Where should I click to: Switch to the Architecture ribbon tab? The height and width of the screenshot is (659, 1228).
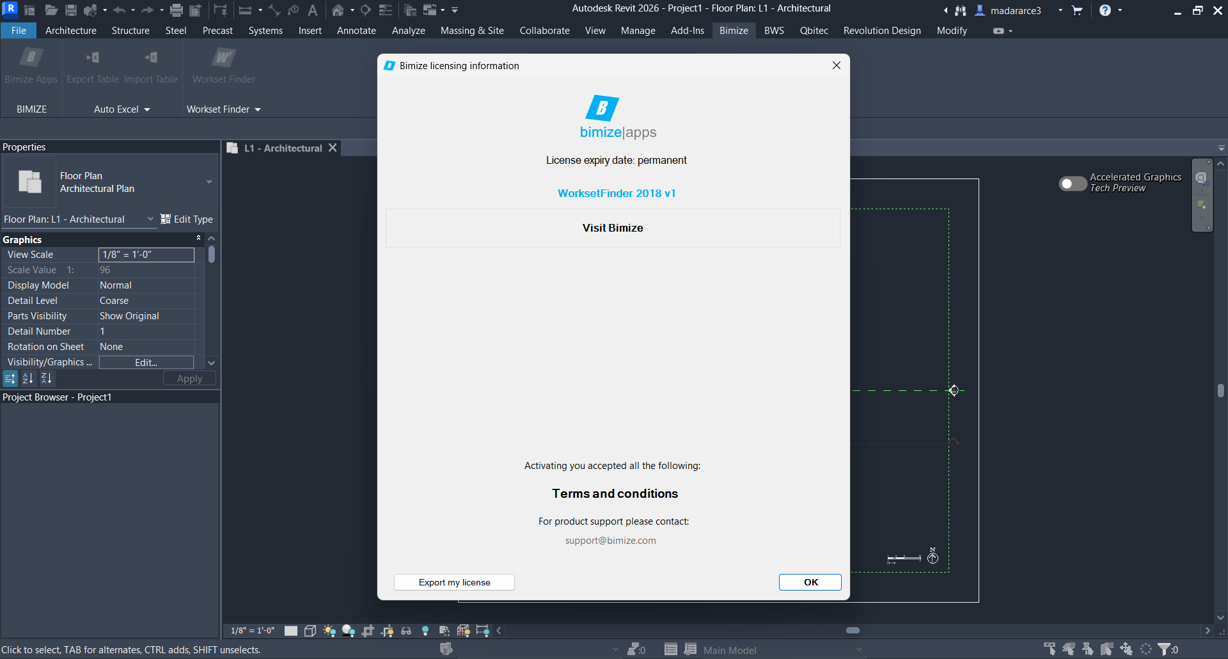point(71,31)
